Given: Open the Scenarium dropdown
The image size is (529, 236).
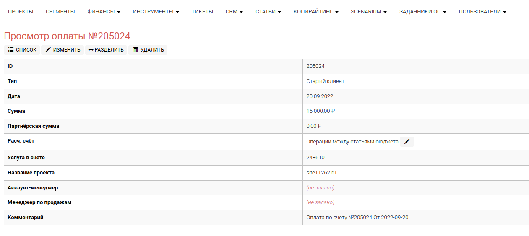Looking at the screenshot, I should pyautogui.click(x=369, y=12).
